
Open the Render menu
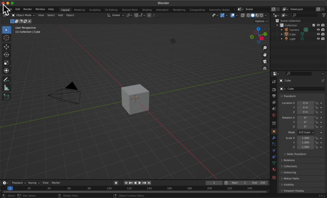[27, 9]
